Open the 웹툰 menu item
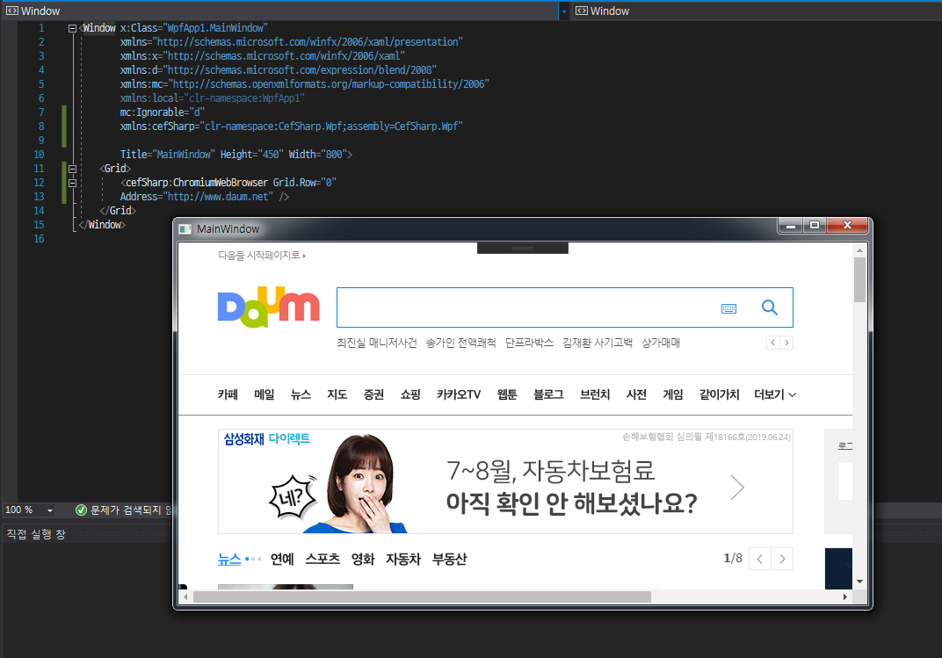942x658 pixels. click(507, 394)
